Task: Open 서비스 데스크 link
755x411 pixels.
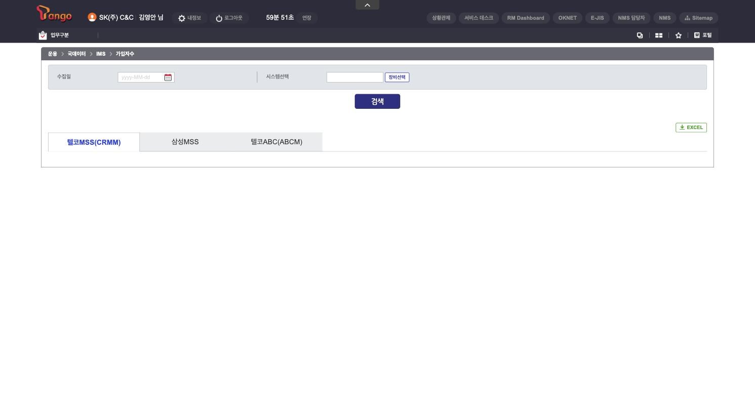Action: click(479, 18)
